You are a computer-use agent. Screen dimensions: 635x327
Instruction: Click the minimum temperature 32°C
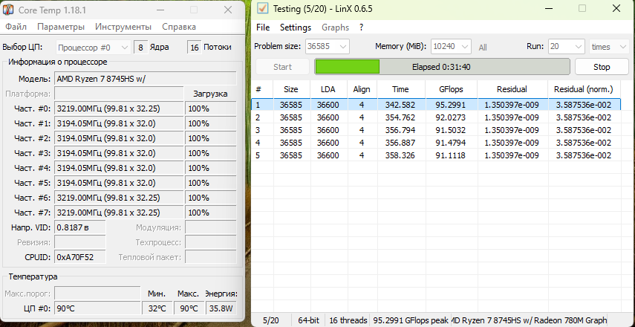pos(157,308)
